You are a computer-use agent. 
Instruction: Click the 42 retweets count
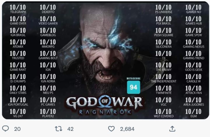[71, 129]
